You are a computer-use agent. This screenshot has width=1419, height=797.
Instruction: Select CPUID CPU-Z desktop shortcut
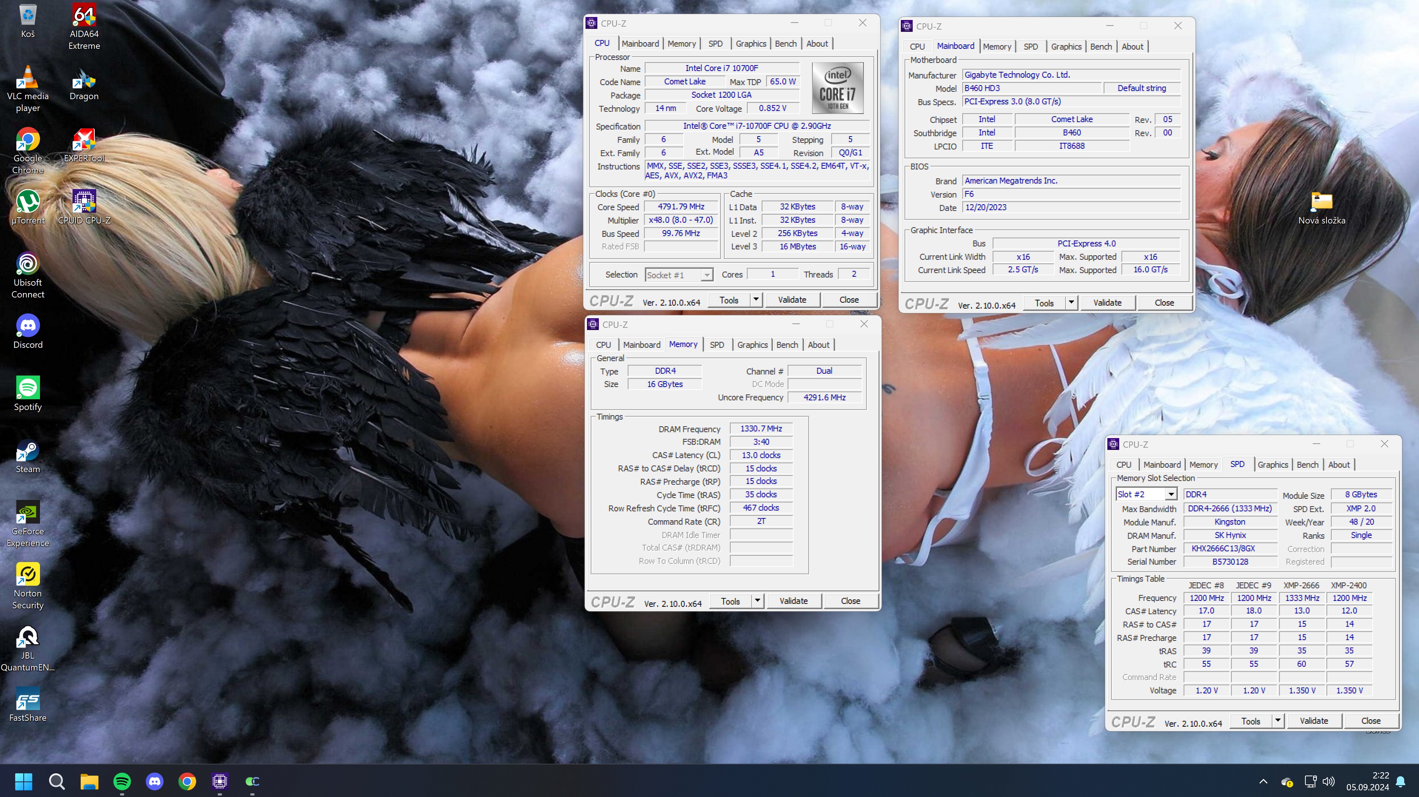click(84, 207)
